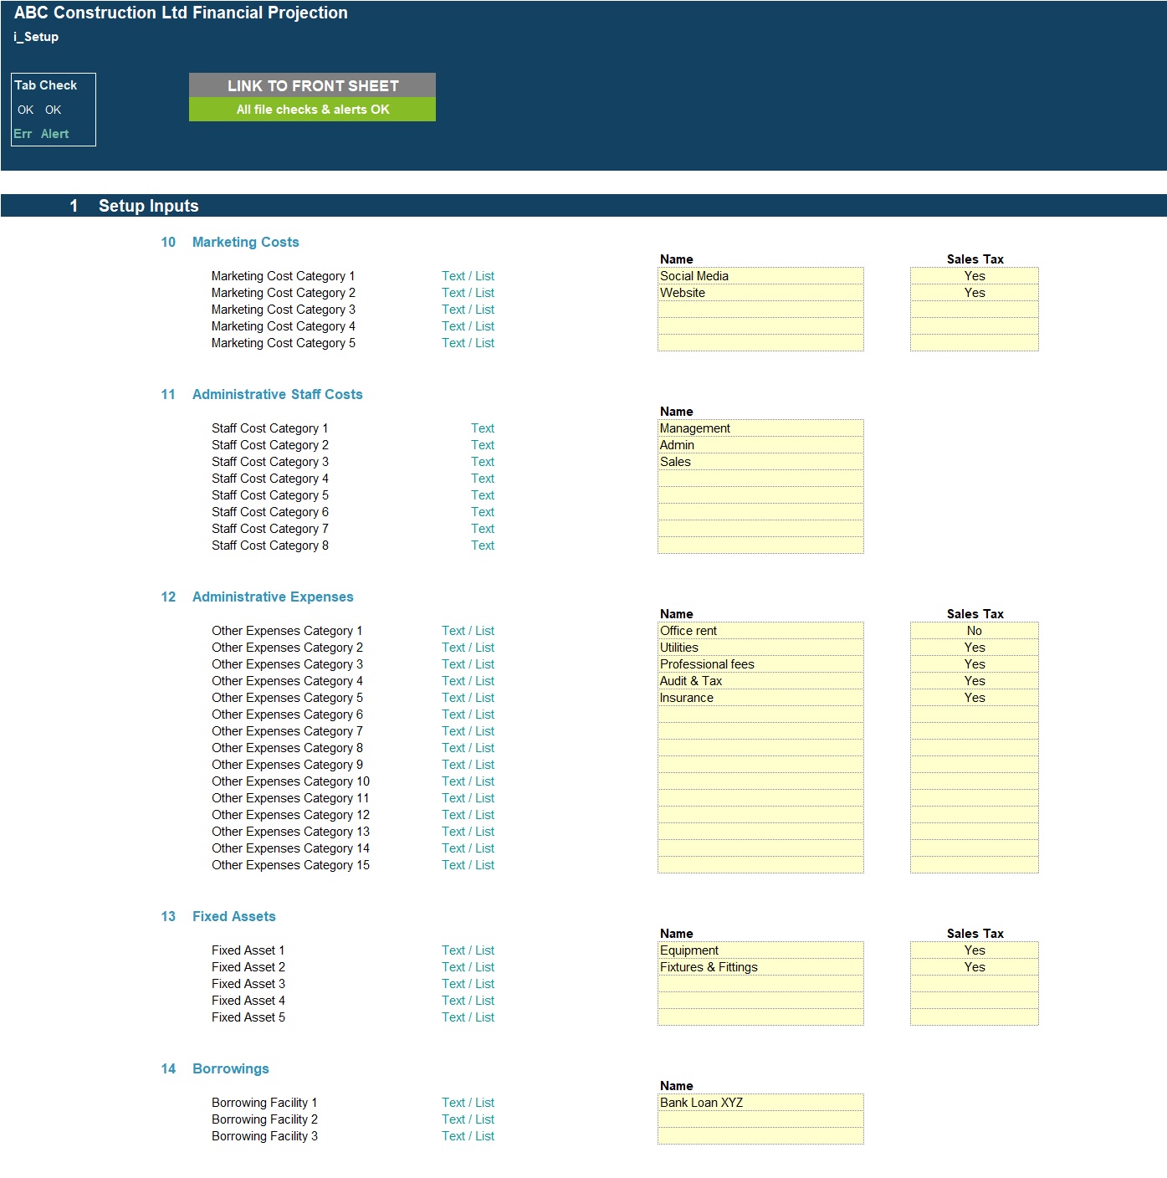
Task: Select empty name cell for Marketing Cost Category 3
Action: tap(760, 310)
